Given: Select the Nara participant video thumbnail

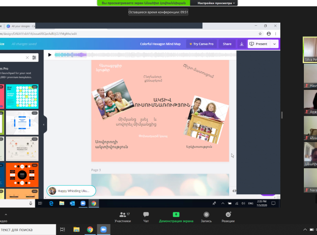Looking at the screenshot, I should point(311,180).
